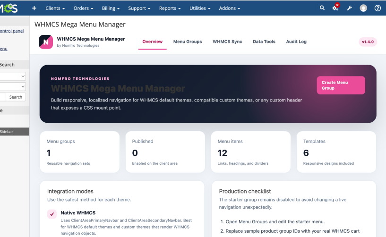Viewport: 386px width, 237px height.
Task: Open the gears setup icon with red badge
Action: (x=335, y=8)
